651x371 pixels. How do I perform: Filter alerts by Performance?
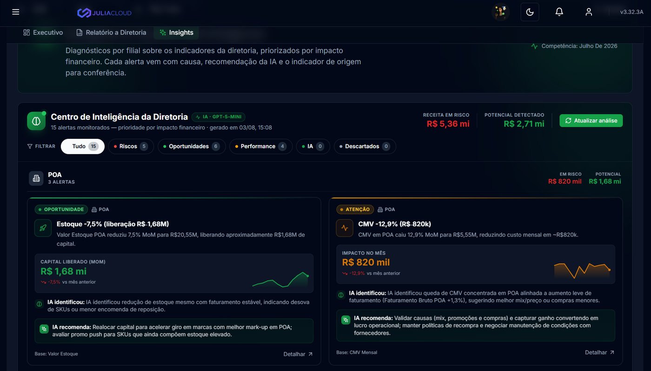pos(261,146)
